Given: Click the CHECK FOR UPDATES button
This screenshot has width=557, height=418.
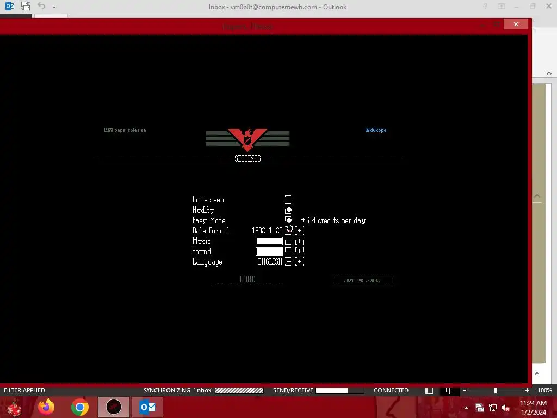Looking at the screenshot, I should [x=362, y=280].
